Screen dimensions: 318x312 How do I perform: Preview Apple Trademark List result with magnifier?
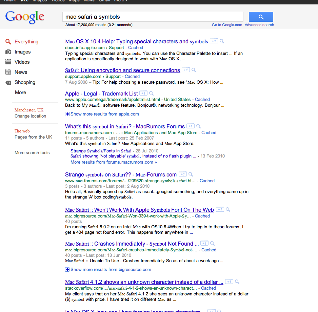coord(151,93)
